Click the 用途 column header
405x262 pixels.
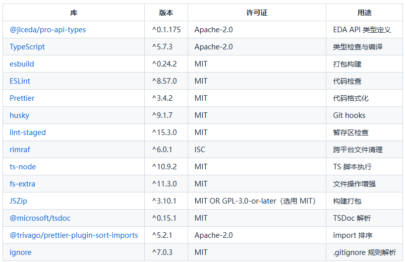pyautogui.click(x=364, y=13)
